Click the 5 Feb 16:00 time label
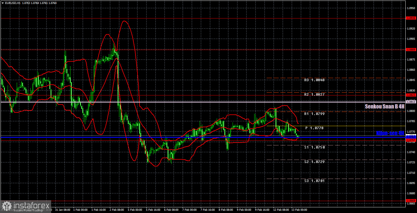Image resolution: width=417 pixels, height=213 pixels. point(153,210)
